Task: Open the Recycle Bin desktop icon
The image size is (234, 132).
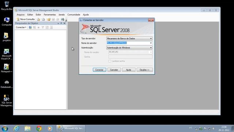Action: tap(7, 6)
